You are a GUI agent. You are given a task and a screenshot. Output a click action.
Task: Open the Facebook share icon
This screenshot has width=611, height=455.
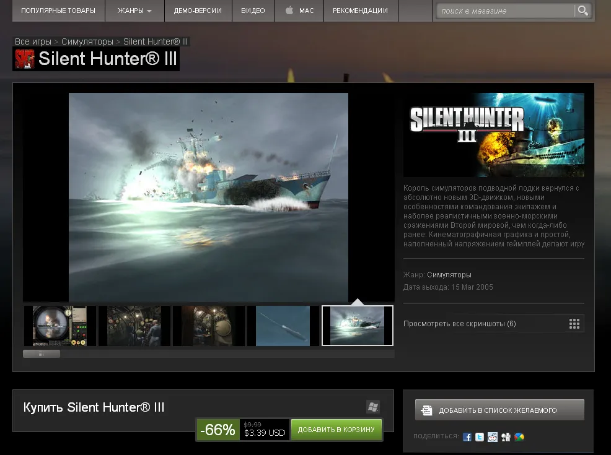tap(467, 436)
